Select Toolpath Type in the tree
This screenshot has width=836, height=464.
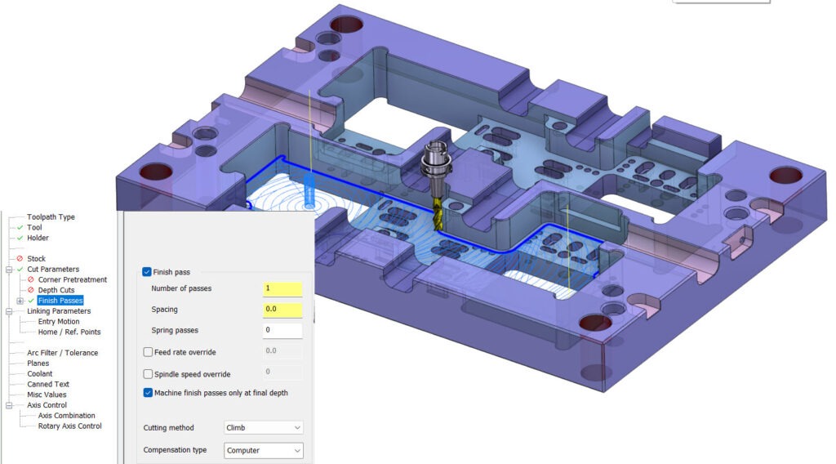pyautogui.click(x=51, y=217)
